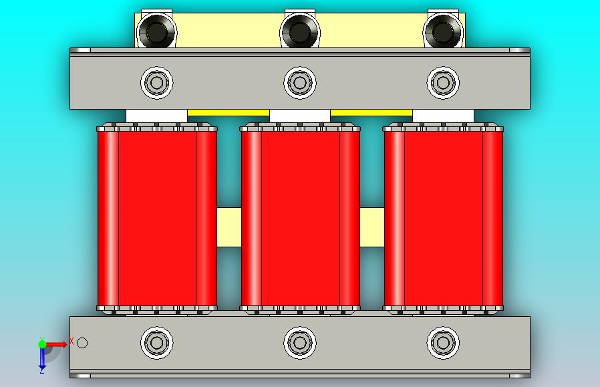Click the red X axis arrow of the triad
The image size is (600, 387).
tap(57, 344)
